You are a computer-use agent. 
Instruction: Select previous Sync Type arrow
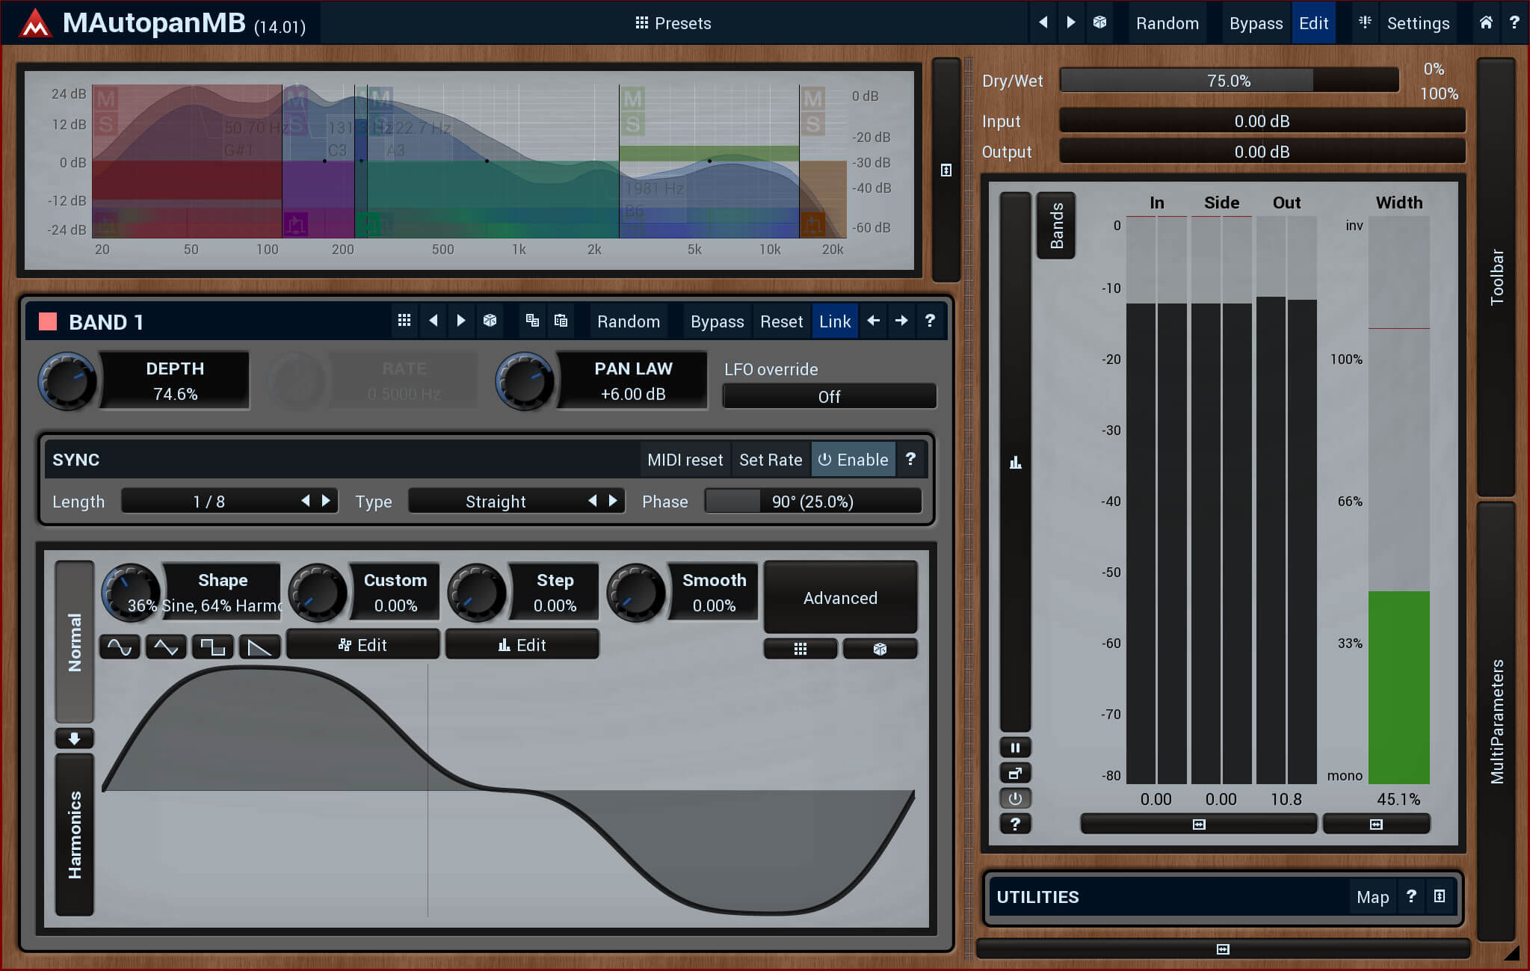[x=593, y=501]
